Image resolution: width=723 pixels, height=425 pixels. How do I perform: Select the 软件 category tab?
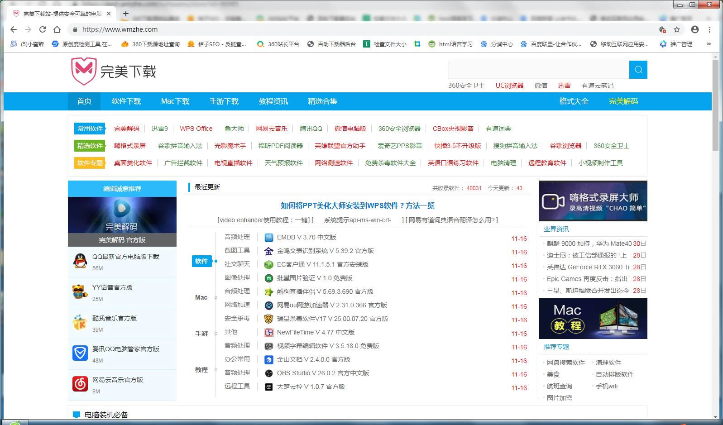(x=201, y=261)
